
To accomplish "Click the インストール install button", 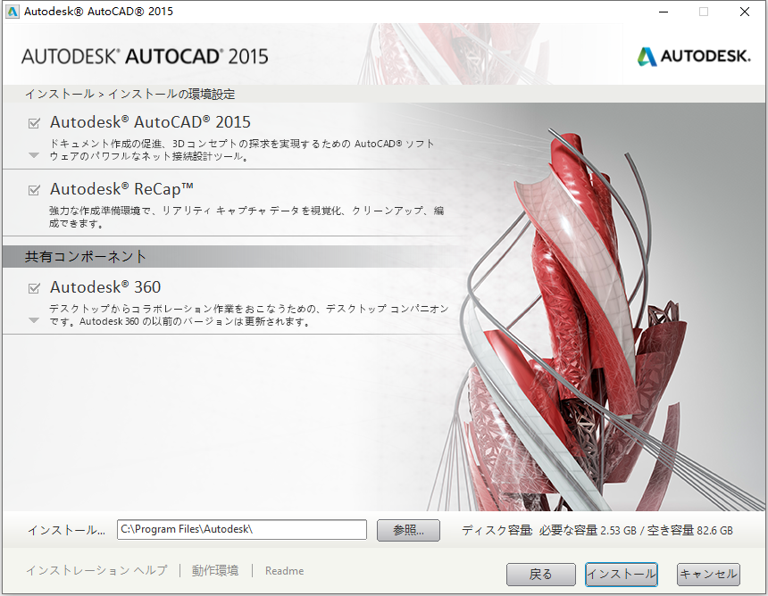I will pyautogui.click(x=621, y=574).
